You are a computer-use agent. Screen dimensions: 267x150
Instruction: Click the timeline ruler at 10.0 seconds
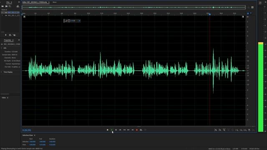(88, 13)
